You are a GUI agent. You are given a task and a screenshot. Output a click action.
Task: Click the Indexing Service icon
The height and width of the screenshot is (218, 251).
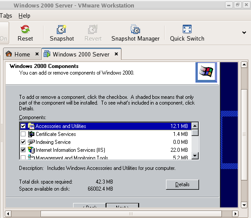point(31,142)
